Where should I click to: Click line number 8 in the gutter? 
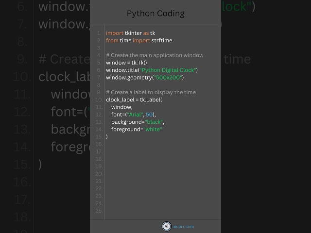[99, 85]
